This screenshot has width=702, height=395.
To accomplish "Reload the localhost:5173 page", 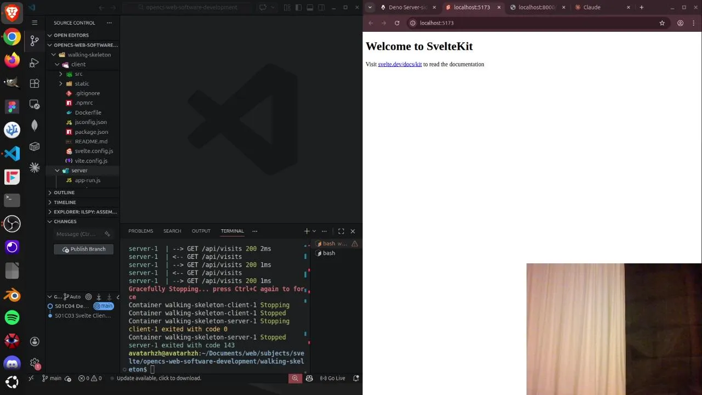I will click(397, 23).
